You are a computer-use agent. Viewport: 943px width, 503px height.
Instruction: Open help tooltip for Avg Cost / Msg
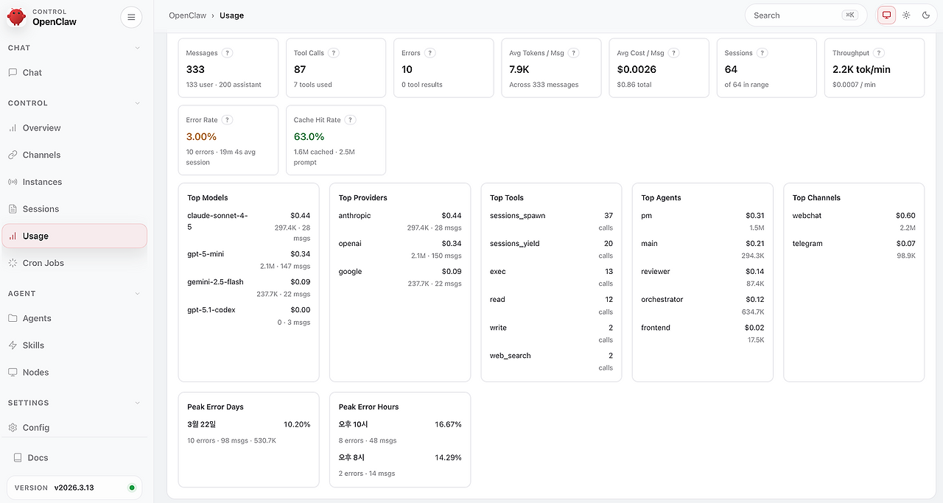click(673, 53)
